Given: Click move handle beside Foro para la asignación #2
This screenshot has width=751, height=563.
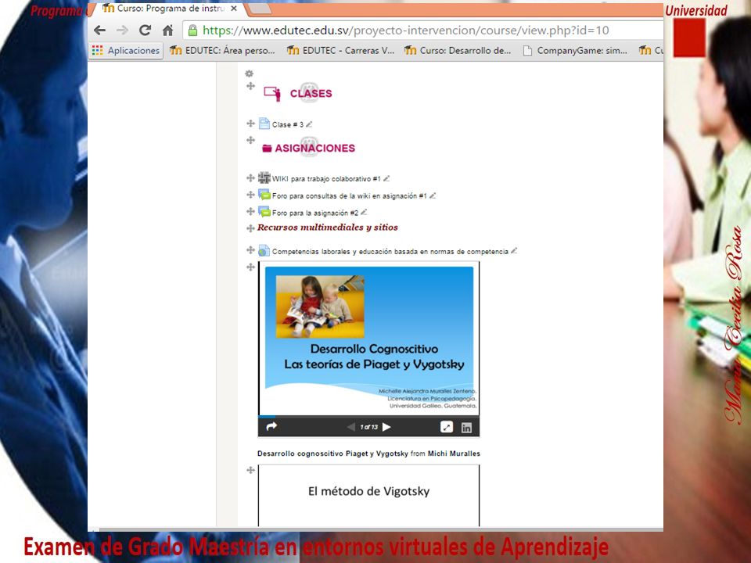Looking at the screenshot, I should [x=250, y=212].
